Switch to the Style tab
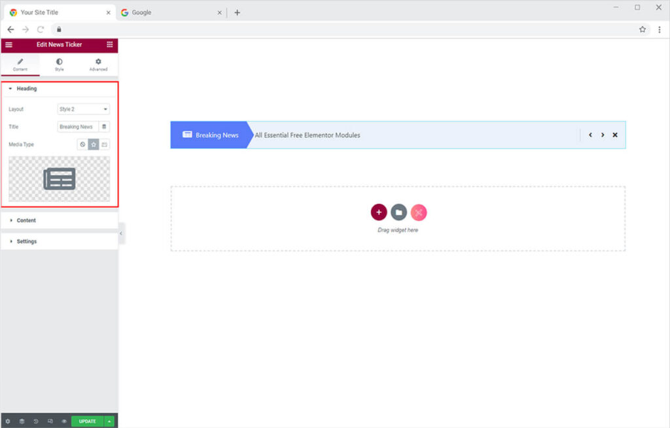Viewport: 670px width, 428px height. [x=59, y=65]
